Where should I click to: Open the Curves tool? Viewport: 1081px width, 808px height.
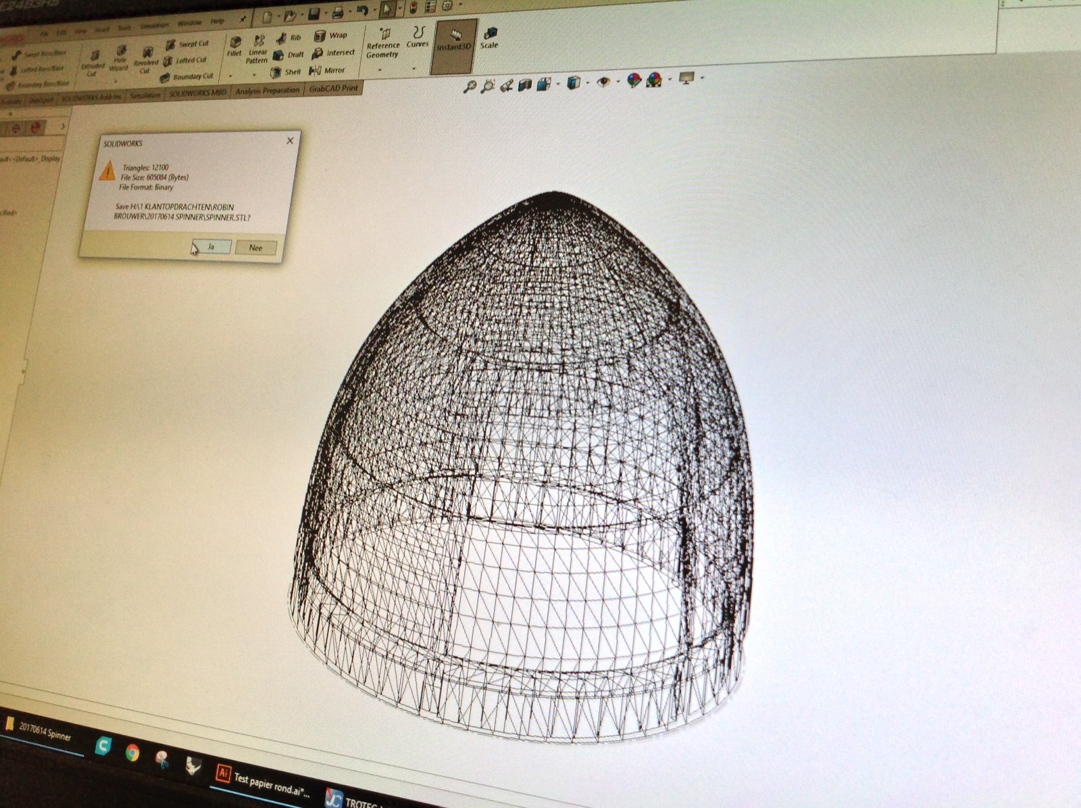pyautogui.click(x=418, y=37)
